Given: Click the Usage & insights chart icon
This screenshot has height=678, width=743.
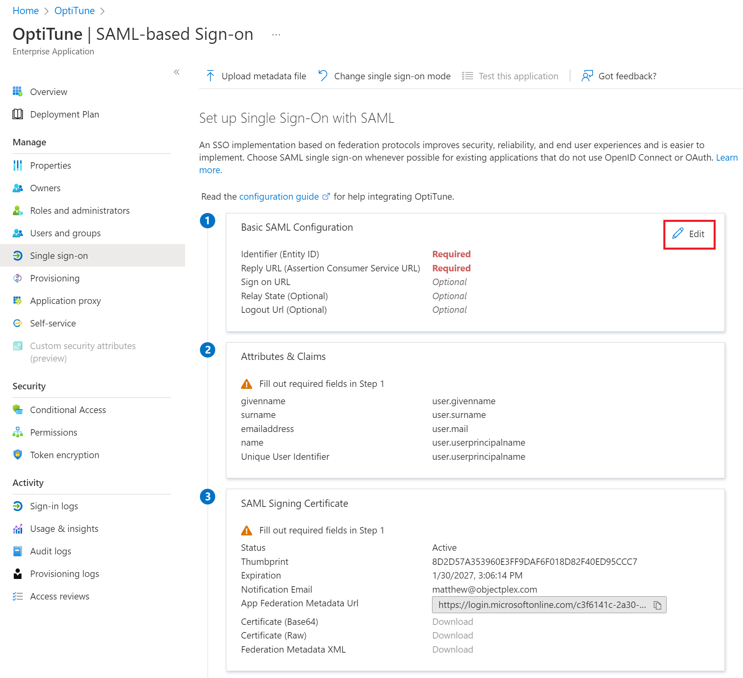Looking at the screenshot, I should (18, 528).
